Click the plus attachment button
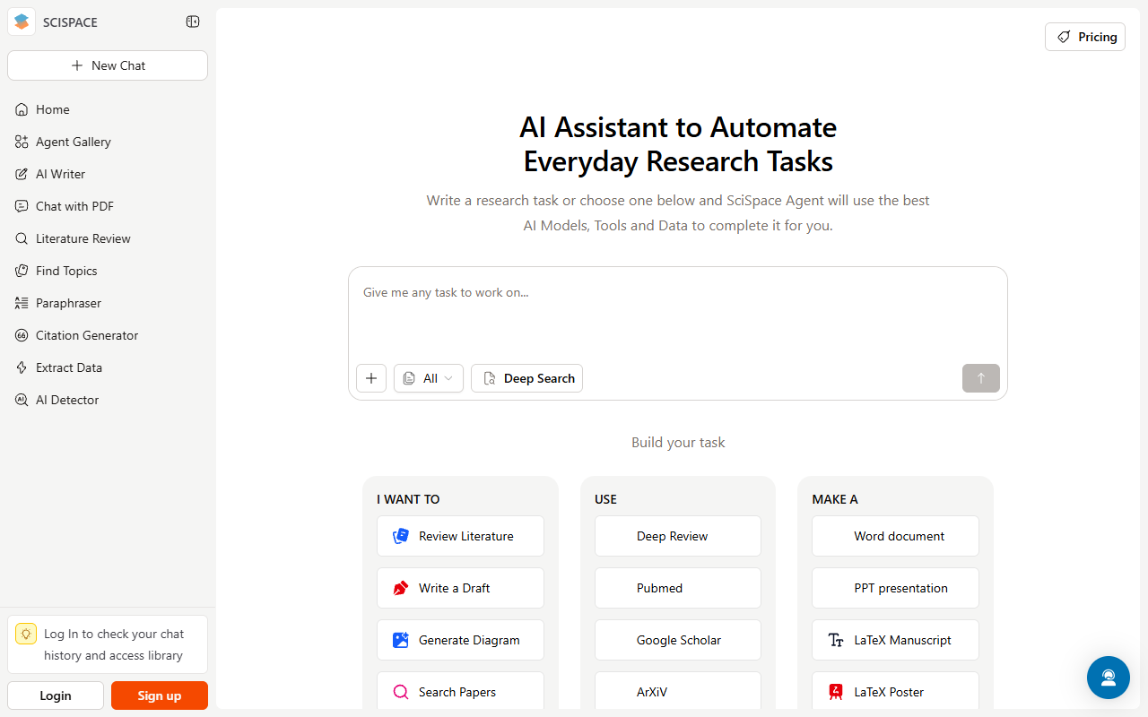This screenshot has height=717, width=1148. 371,378
